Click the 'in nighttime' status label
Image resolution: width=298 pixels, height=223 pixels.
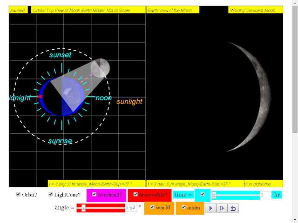coord(264,184)
